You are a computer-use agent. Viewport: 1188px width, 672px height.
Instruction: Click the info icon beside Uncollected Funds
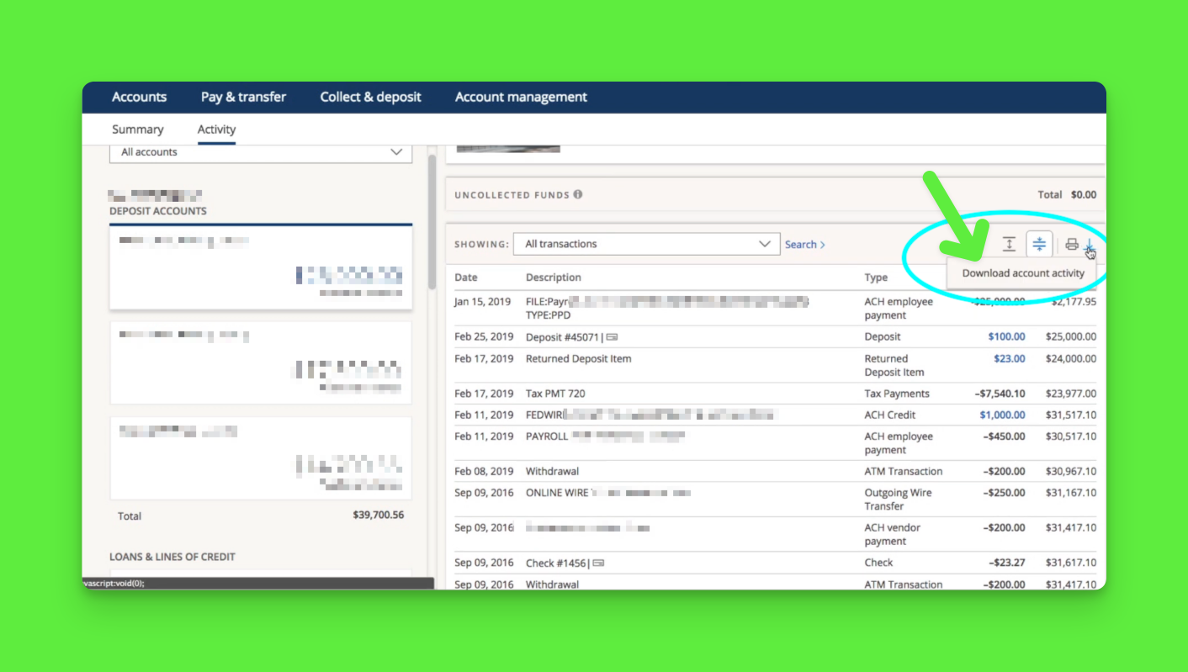tap(578, 194)
